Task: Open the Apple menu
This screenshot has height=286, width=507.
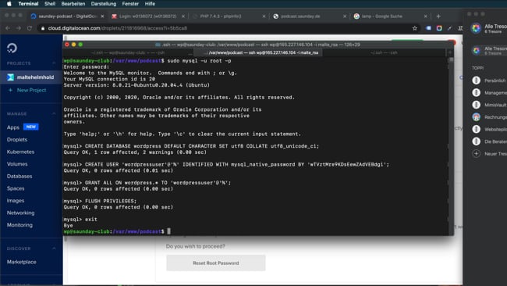Action: click(9, 4)
